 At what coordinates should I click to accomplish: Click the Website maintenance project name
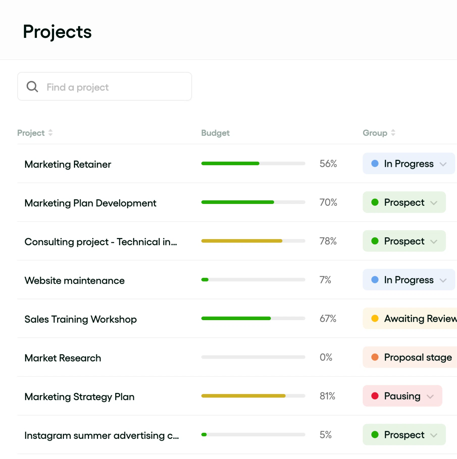[x=74, y=280]
